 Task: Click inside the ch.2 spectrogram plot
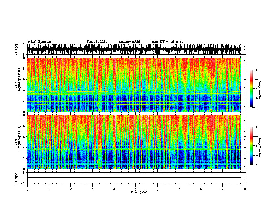[x=134, y=142]
